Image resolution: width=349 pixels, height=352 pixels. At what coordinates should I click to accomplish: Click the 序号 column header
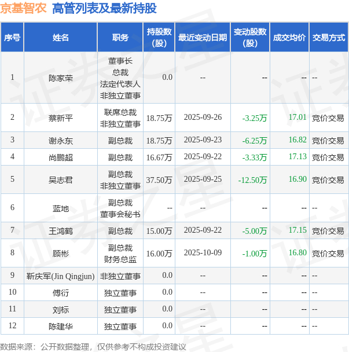pos(12,37)
